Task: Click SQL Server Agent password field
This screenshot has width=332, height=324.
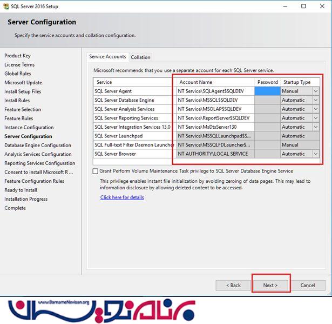Action: point(267,91)
